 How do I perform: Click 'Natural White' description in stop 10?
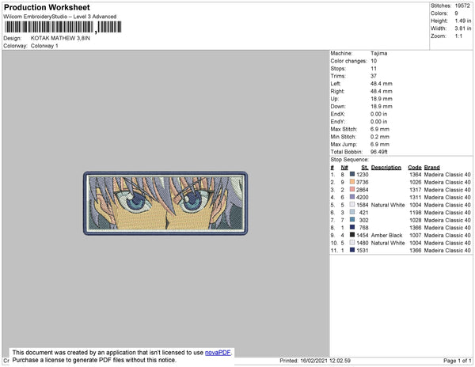tap(388, 243)
